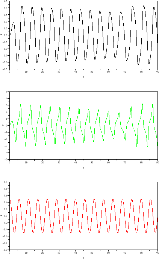Select the "y" axis label beside the green plot
This screenshot has height=259, width=159.
[x=3, y=125]
